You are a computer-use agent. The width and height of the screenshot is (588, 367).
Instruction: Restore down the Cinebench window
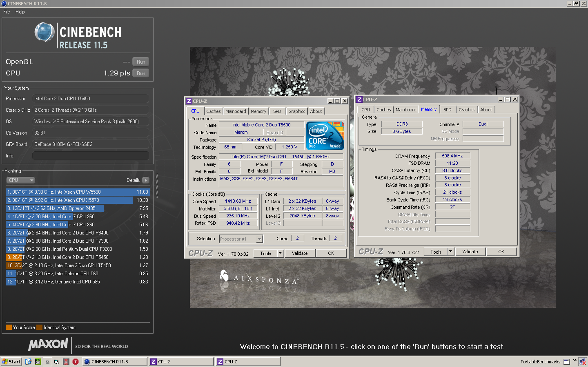click(x=576, y=3)
